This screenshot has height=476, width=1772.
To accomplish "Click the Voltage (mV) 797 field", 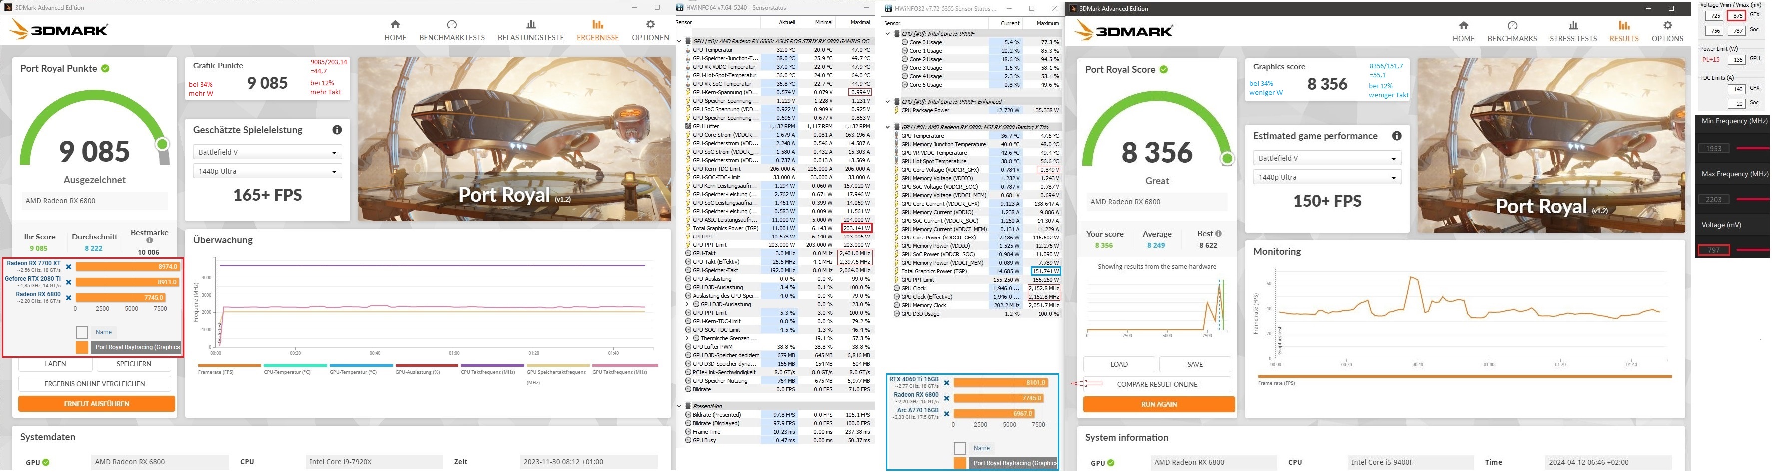I will [x=1714, y=250].
